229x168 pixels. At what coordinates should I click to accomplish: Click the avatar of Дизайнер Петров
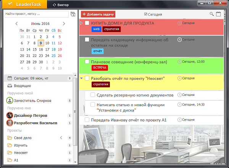(x=10, y=115)
